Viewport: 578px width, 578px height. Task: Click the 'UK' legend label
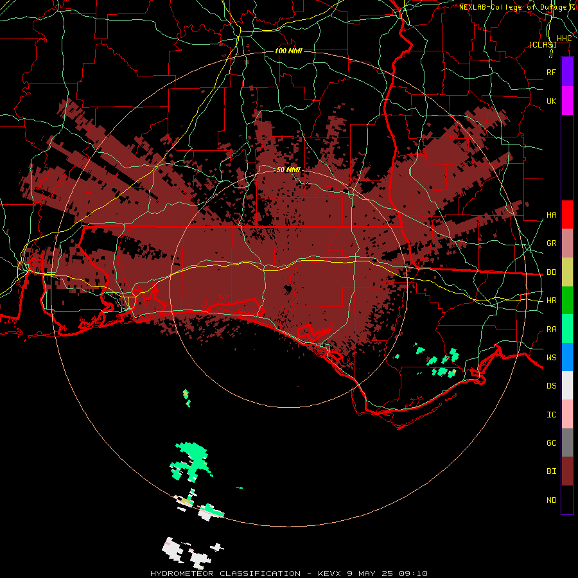click(552, 101)
